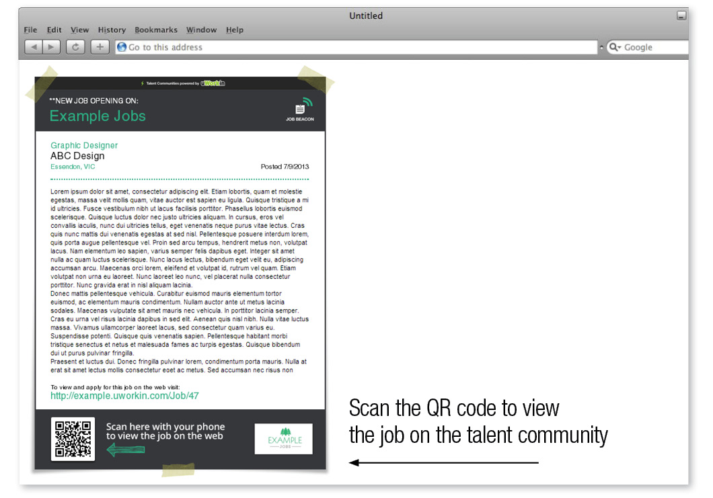Click the 'Go to this address' field
Screen dimensions: 713x498
coord(356,47)
